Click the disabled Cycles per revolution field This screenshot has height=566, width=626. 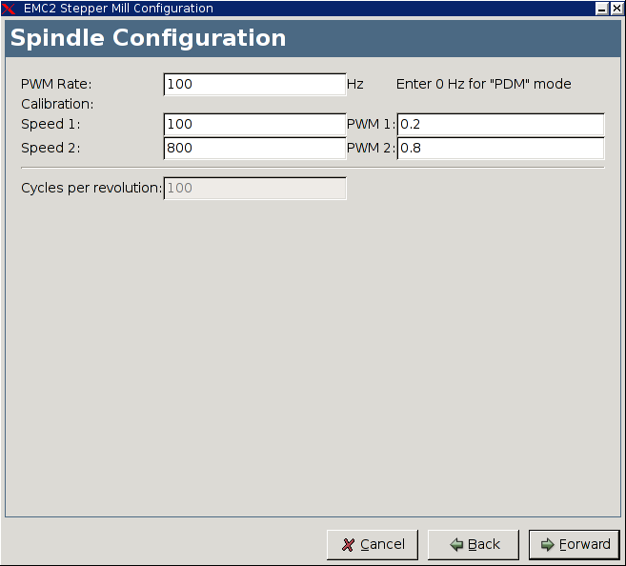pyautogui.click(x=254, y=189)
